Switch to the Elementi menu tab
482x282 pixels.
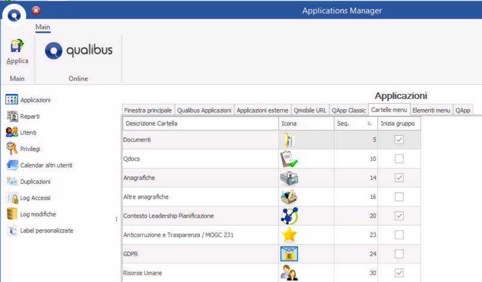[x=431, y=110]
